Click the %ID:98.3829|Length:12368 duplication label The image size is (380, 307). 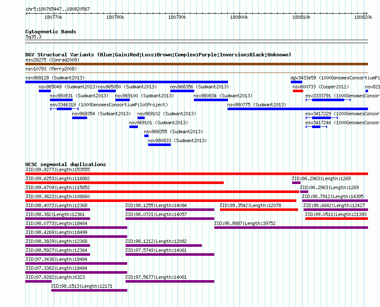point(56,241)
